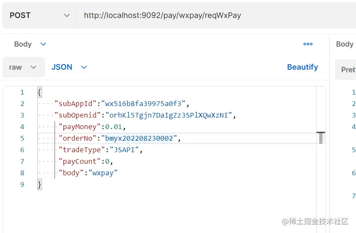Open the raw body type dropdown
Image resolution: width=356 pixels, height=233 pixels.
[x=23, y=67]
